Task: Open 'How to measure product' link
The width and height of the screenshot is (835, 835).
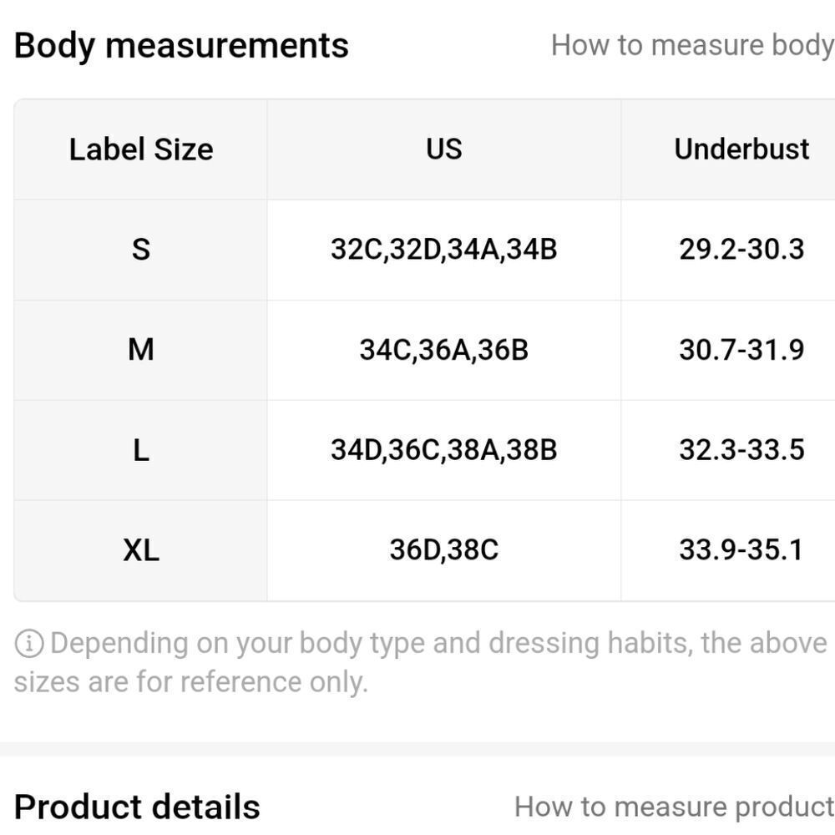Action: pos(674,807)
